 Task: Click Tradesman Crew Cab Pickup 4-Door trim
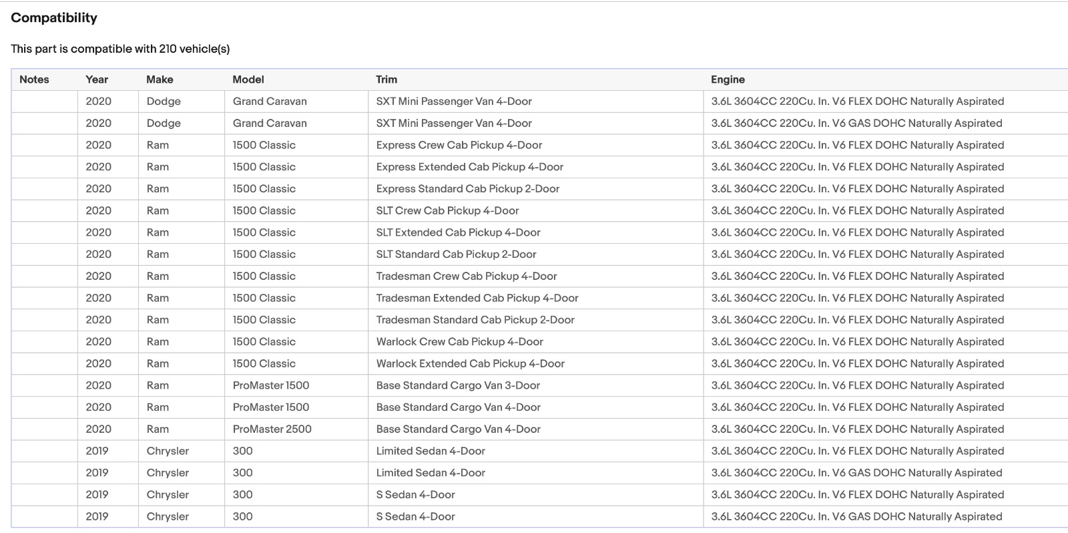tap(467, 277)
